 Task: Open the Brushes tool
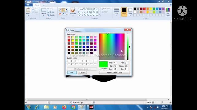pyautogui.click(x=73, y=11)
